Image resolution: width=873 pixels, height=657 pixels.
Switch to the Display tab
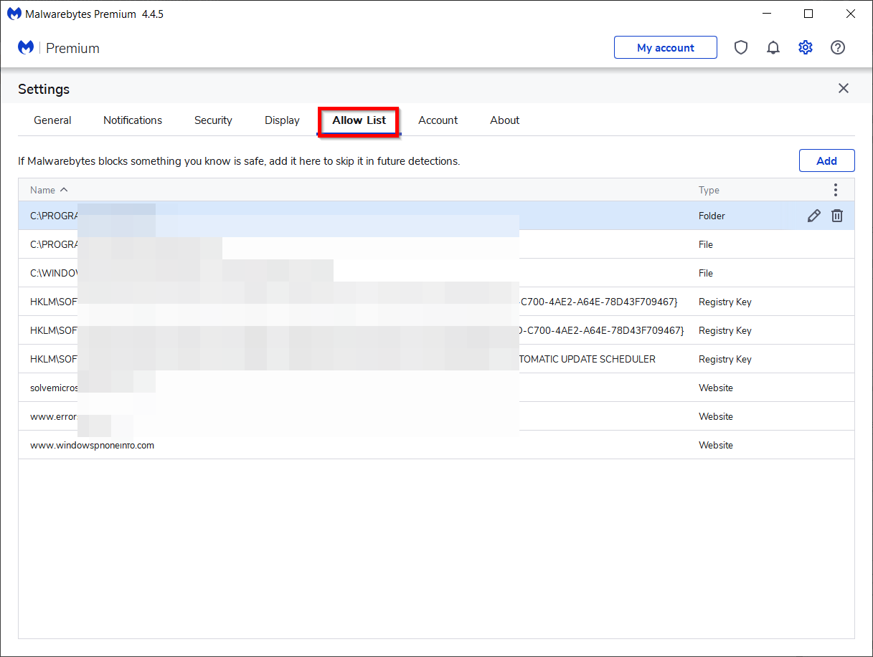click(282, 120)
